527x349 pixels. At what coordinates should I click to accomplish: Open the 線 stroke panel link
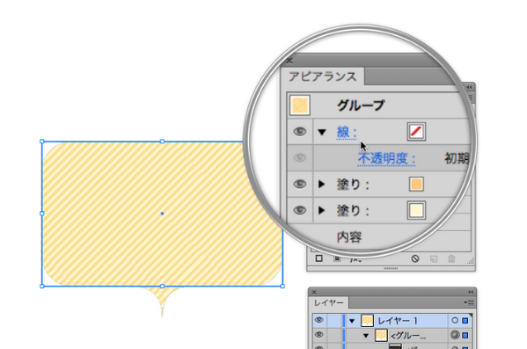pos(347,132)
